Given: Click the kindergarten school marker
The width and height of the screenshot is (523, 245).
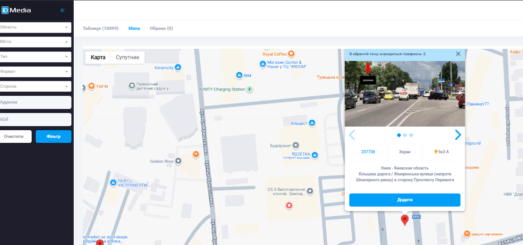Looking at the screenshot, I should [132, 86].
